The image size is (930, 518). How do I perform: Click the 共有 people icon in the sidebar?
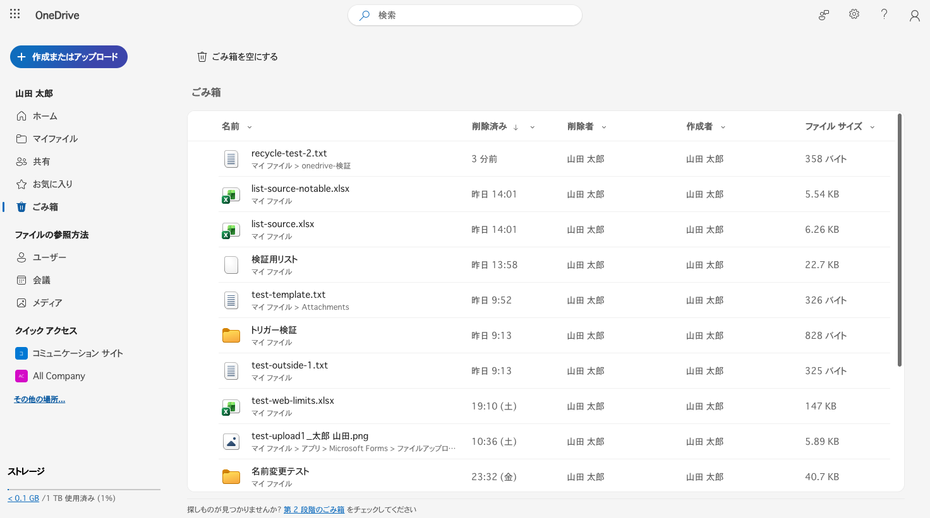tap(21, 162)
